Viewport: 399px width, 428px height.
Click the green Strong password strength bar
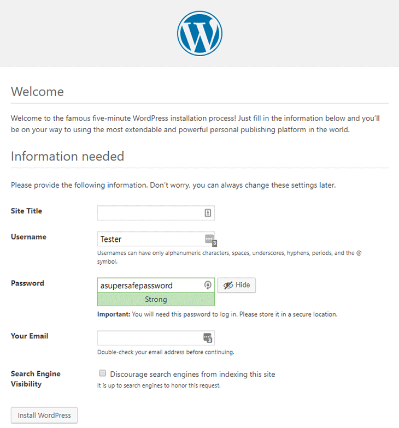(x=156, y=299)
